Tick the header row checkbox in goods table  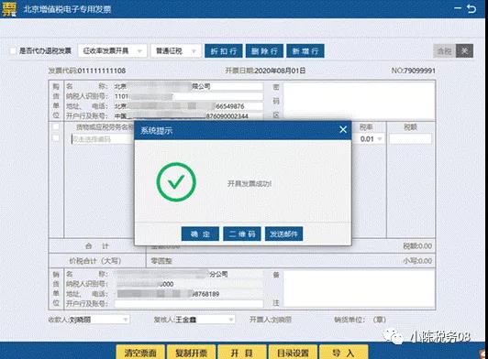click(x=56, y=126)
